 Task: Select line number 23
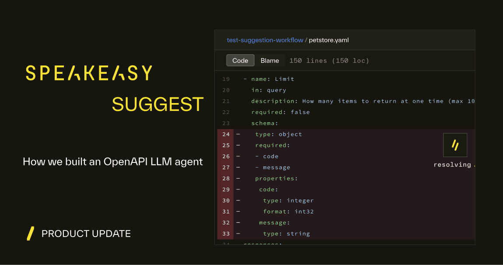pos(226,123)
